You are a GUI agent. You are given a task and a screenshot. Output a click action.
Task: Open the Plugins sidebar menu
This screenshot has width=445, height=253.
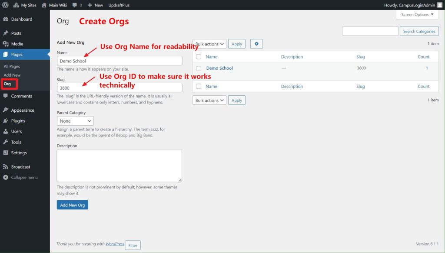[18, 121]
